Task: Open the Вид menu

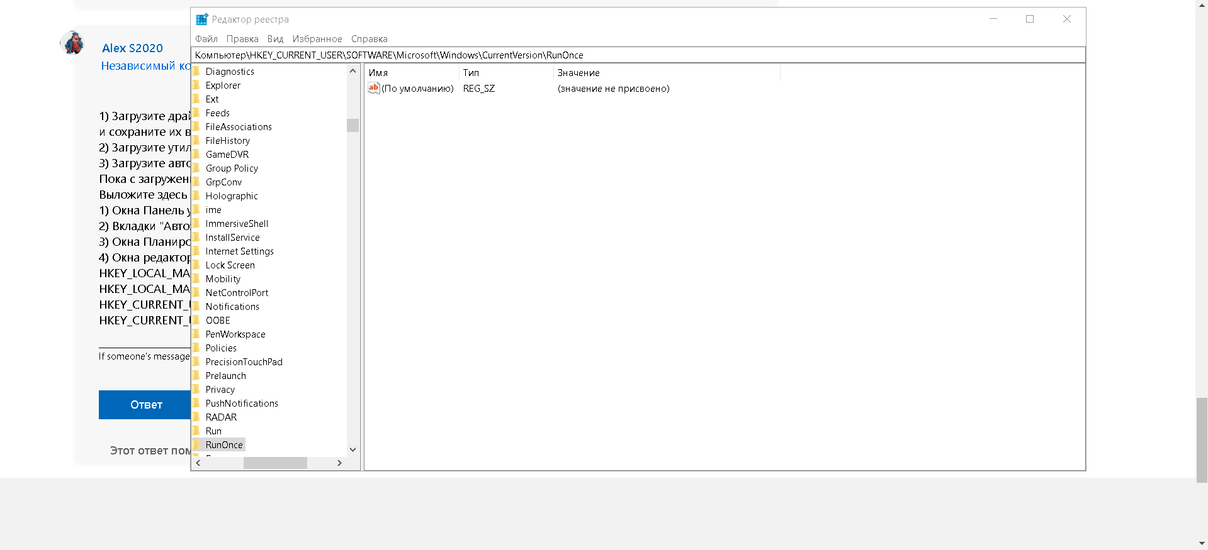Action: pyautogui.click(x=275, y=39)
